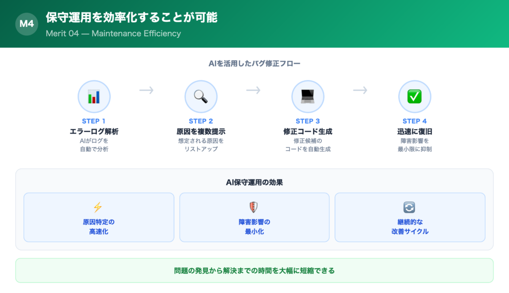This screenshot has width=509, height=293.
Task: Click subtitle Merit 04 — Maintenance Efficiency
Action: [113, 33]
